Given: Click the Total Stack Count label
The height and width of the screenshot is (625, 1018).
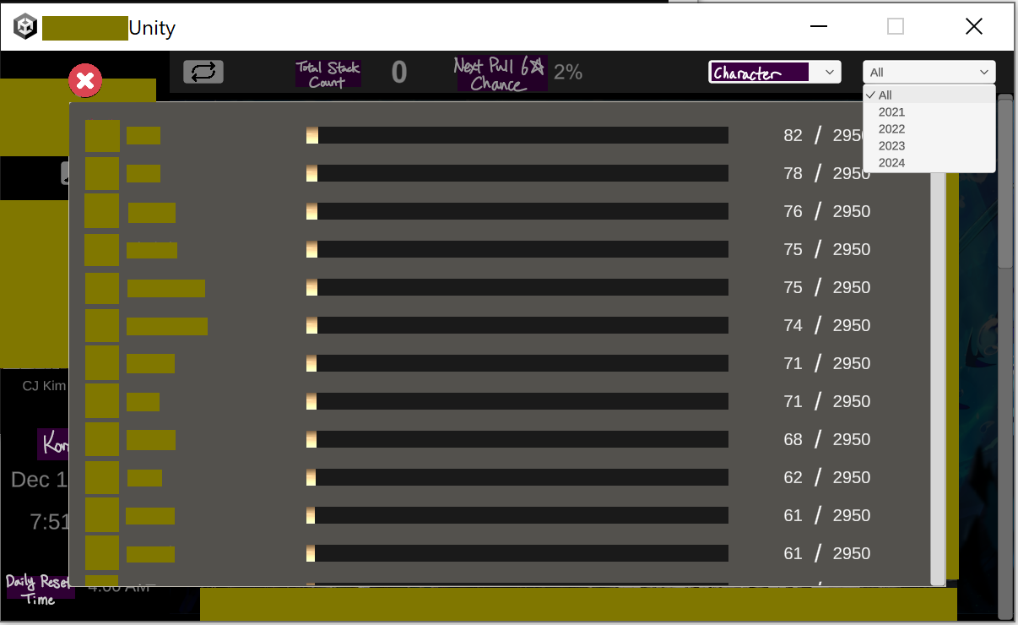Looking at the screenshot, I should [x=328, y=74].
